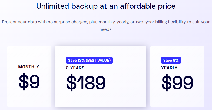Click the 2 YEARS label
Screen dimensions: 212x110
pyautogui.click(x=75, y=68)
